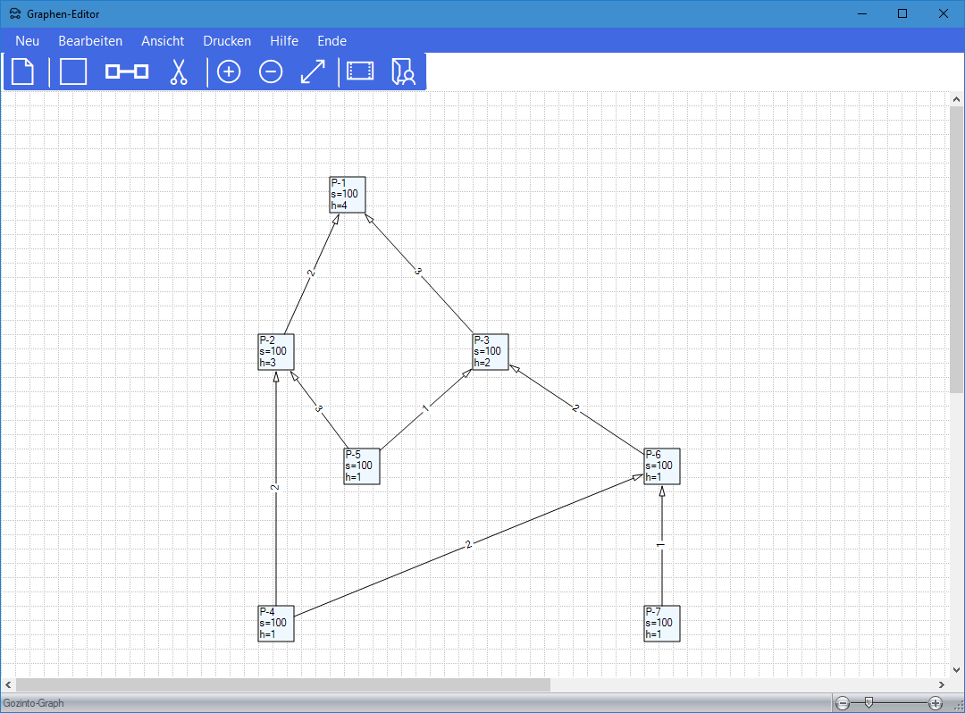Click the dashed rectangle frame icon
The image size is (965, 713).
tap(361, 71)
